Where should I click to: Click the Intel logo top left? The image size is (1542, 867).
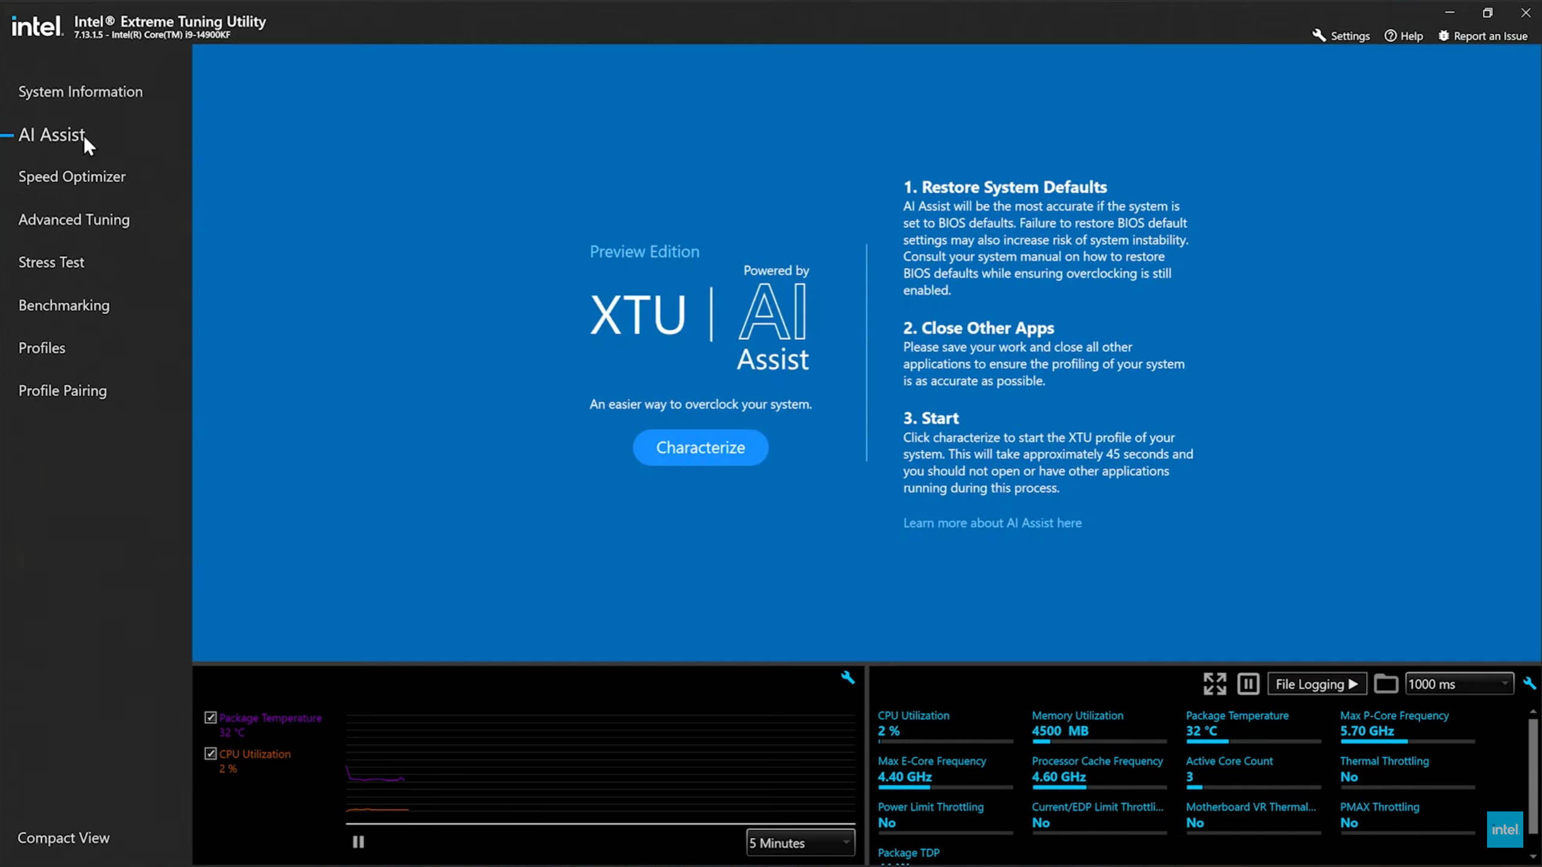[37, 26]
